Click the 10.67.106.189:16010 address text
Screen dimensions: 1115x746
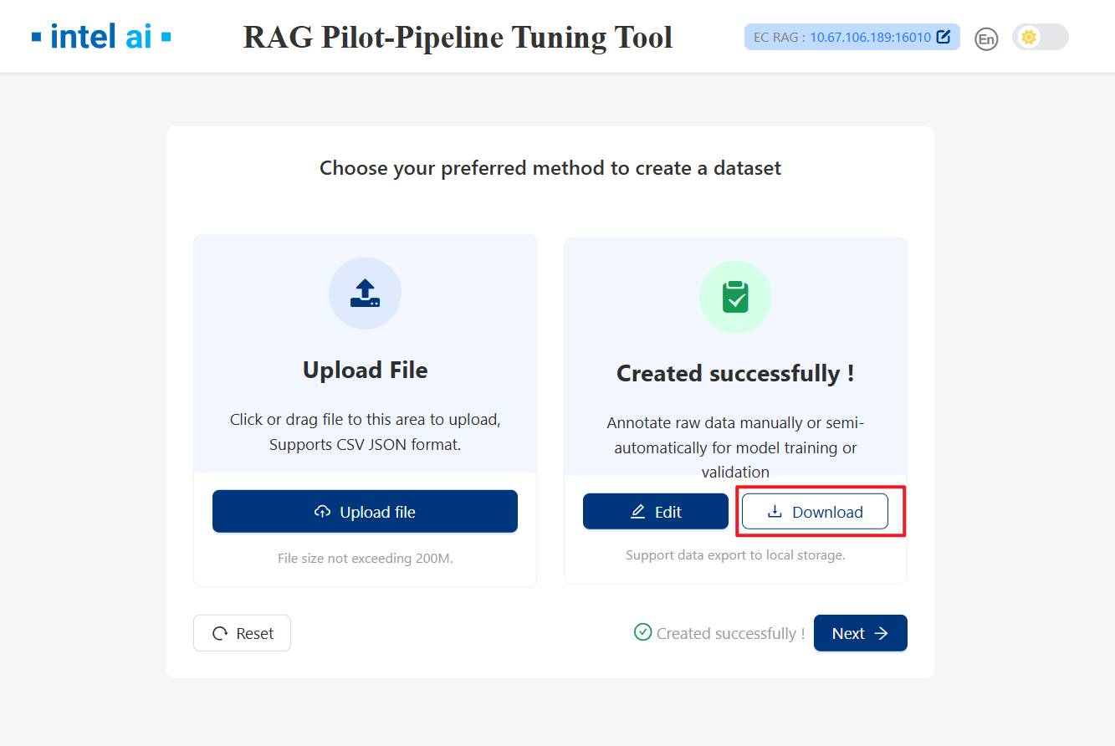(870, 37)
